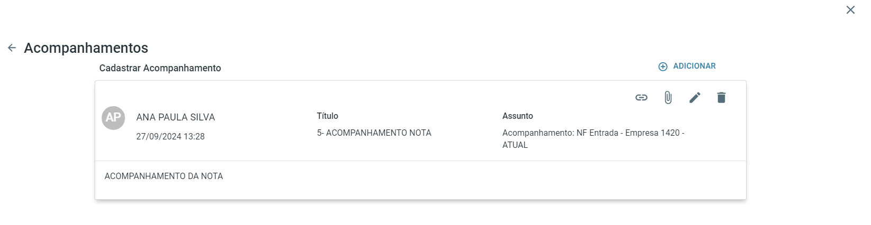Click the link chain icon
The image size is (871, 225).
pos(641,98)
